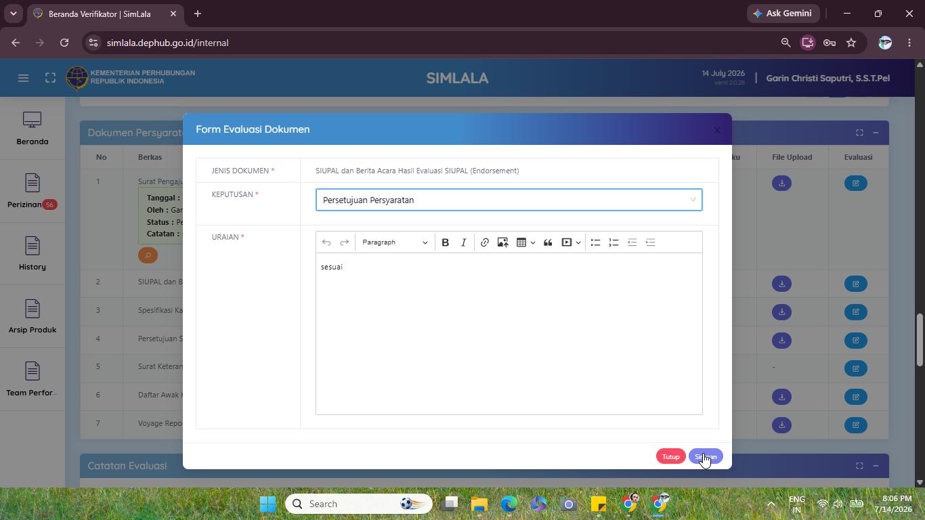Apply numbered list formatting
Screen dimensions: 925x520
(x=614, y=242)
